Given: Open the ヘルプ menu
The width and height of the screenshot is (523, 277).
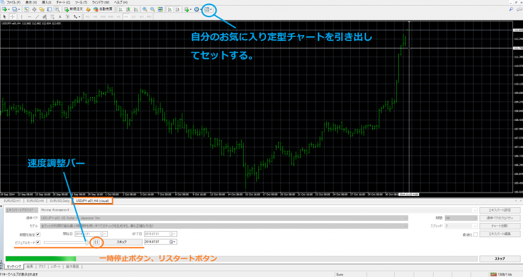Looking at the screenshot, I should coord(121,3).
